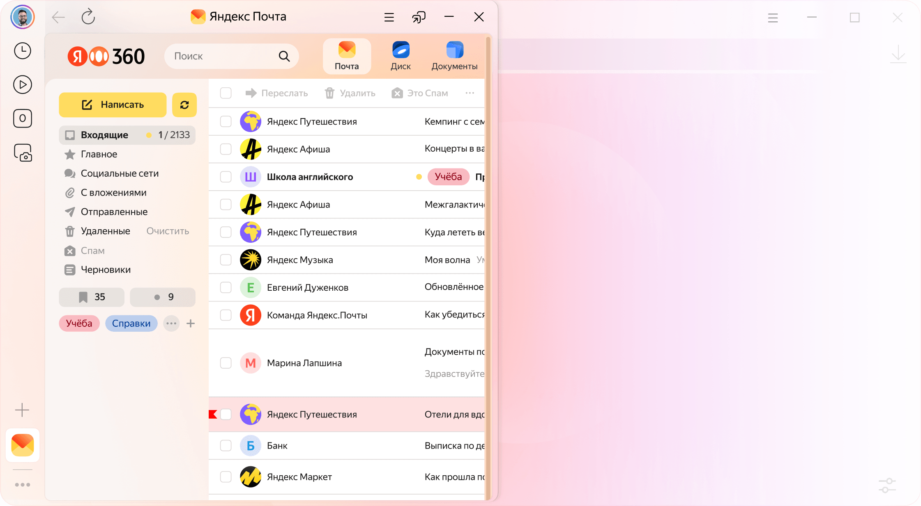Viewport: 921px width, 506px height.
Task: Click the Яндекс Музыка sender avatar
Action: 251,260
